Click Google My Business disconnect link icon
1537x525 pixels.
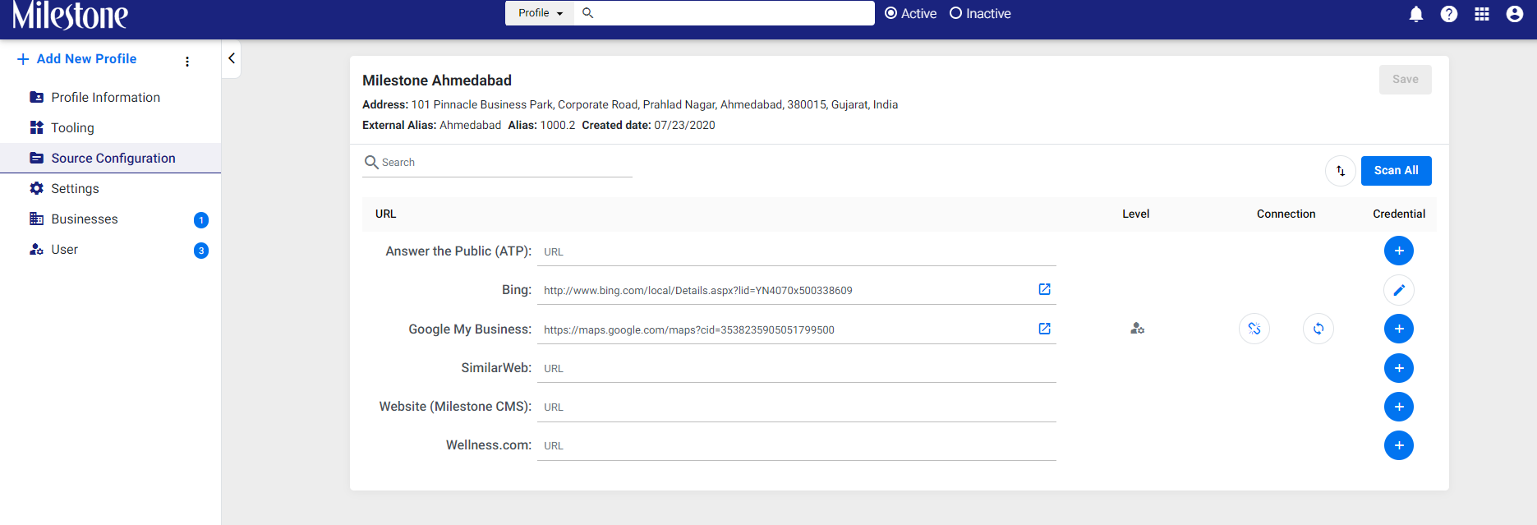pyautogui.click(x=1254, y=329)
